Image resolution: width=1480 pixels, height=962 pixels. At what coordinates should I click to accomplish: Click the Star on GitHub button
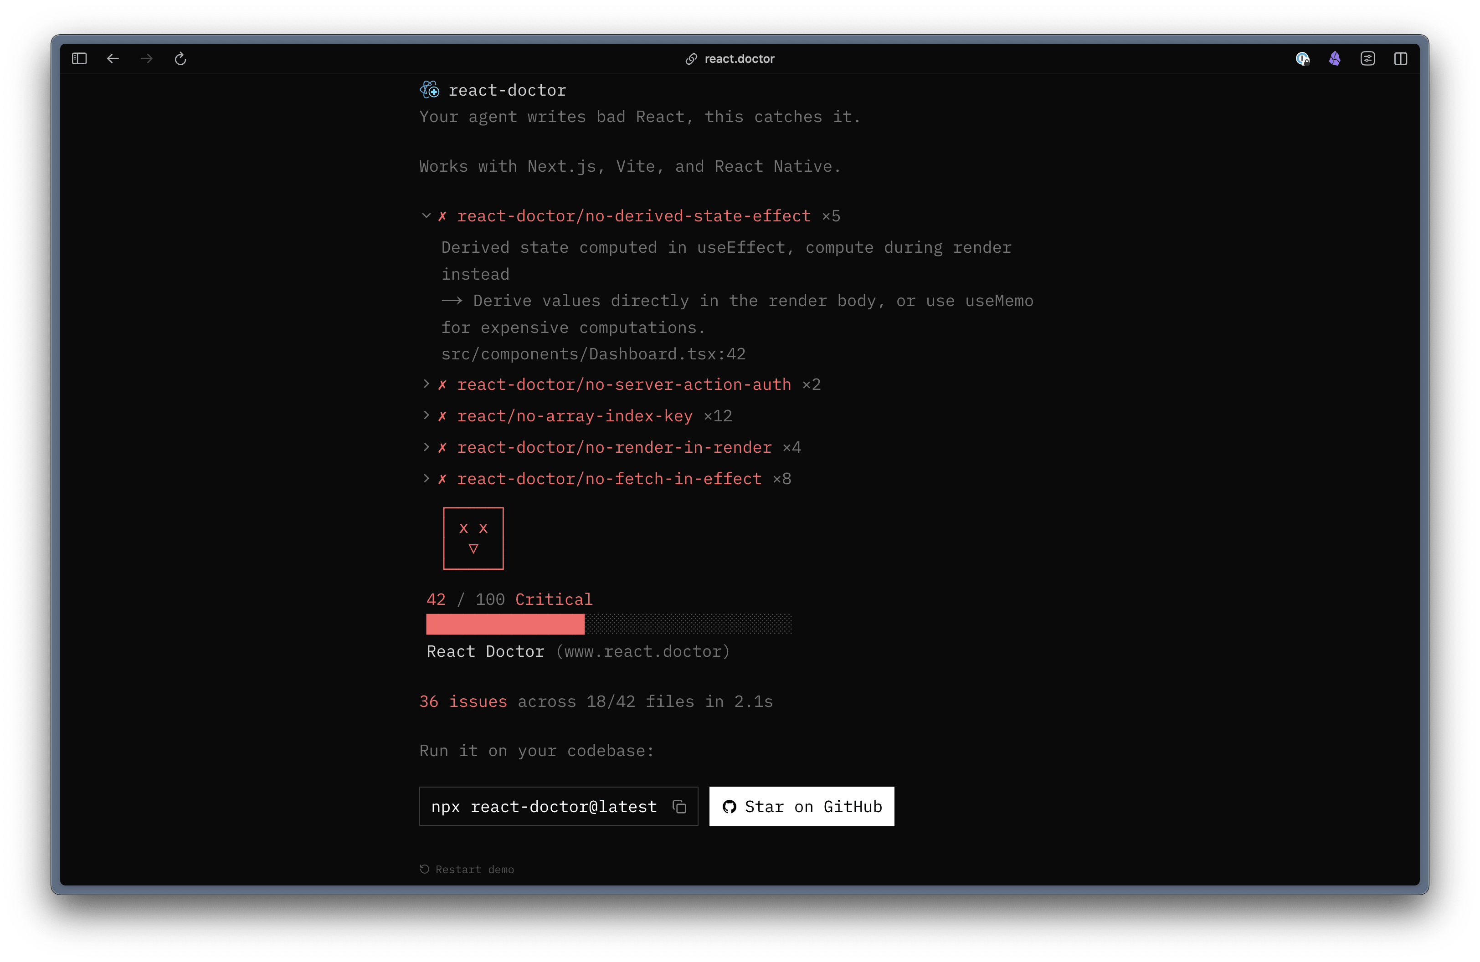(802, 806)
